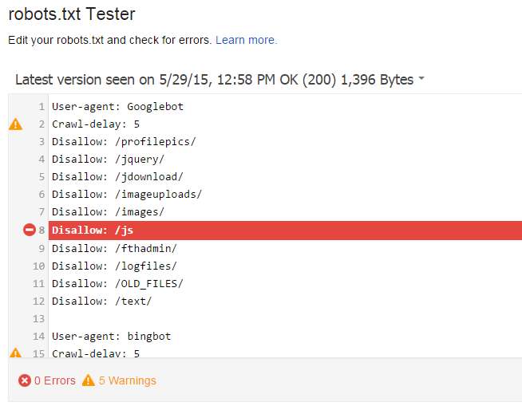Click the 0 Errors label
Image resolution: width=522 pixels, height=406 pixels.
coord(55,380)
